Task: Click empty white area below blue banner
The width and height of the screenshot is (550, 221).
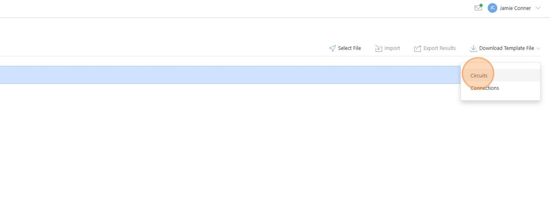Action: (229, 151)
